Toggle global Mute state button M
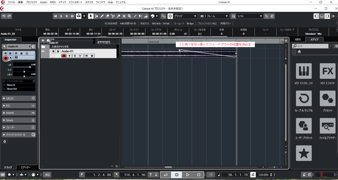This screenshot has height=180, width=338. (x=55, y=16)
